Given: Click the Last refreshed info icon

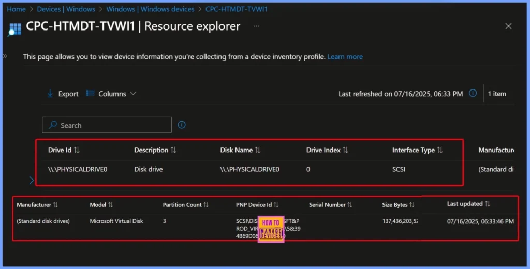Looking at the screenshot, I should (473, 93).
